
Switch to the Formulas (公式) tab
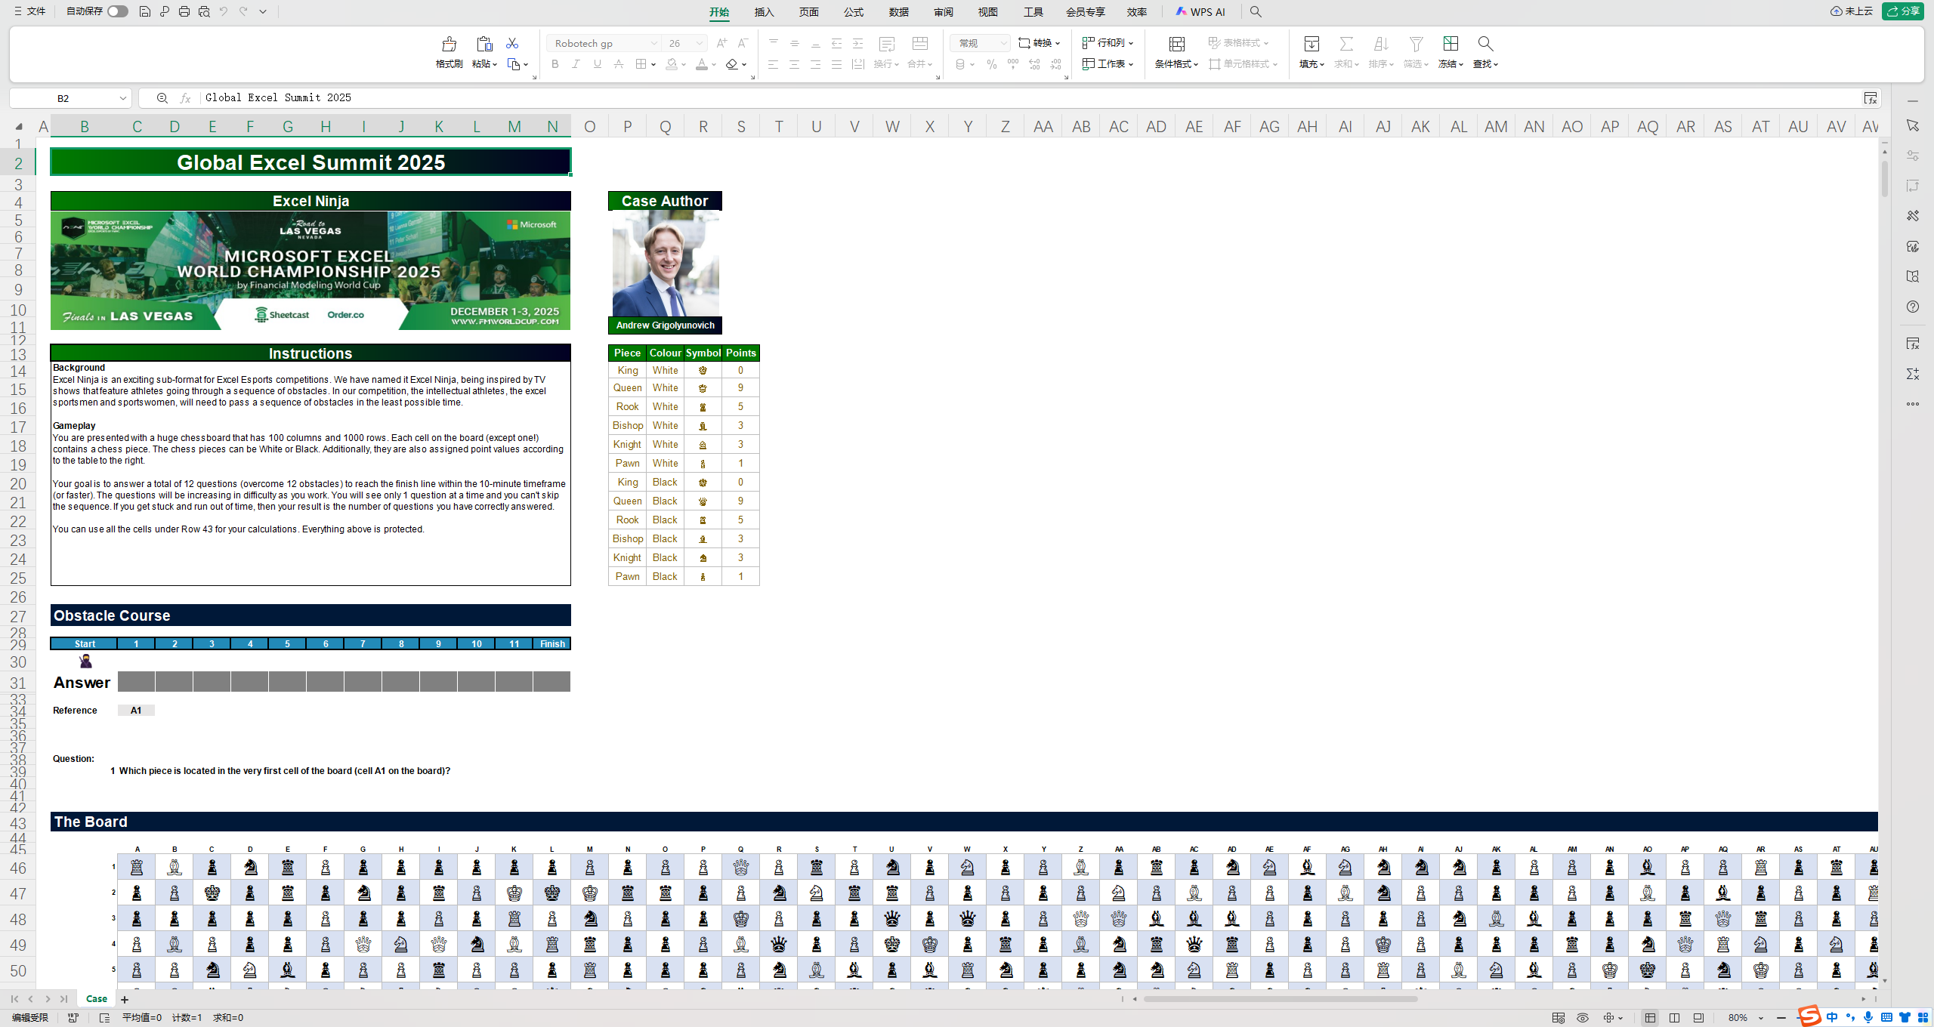854,12
